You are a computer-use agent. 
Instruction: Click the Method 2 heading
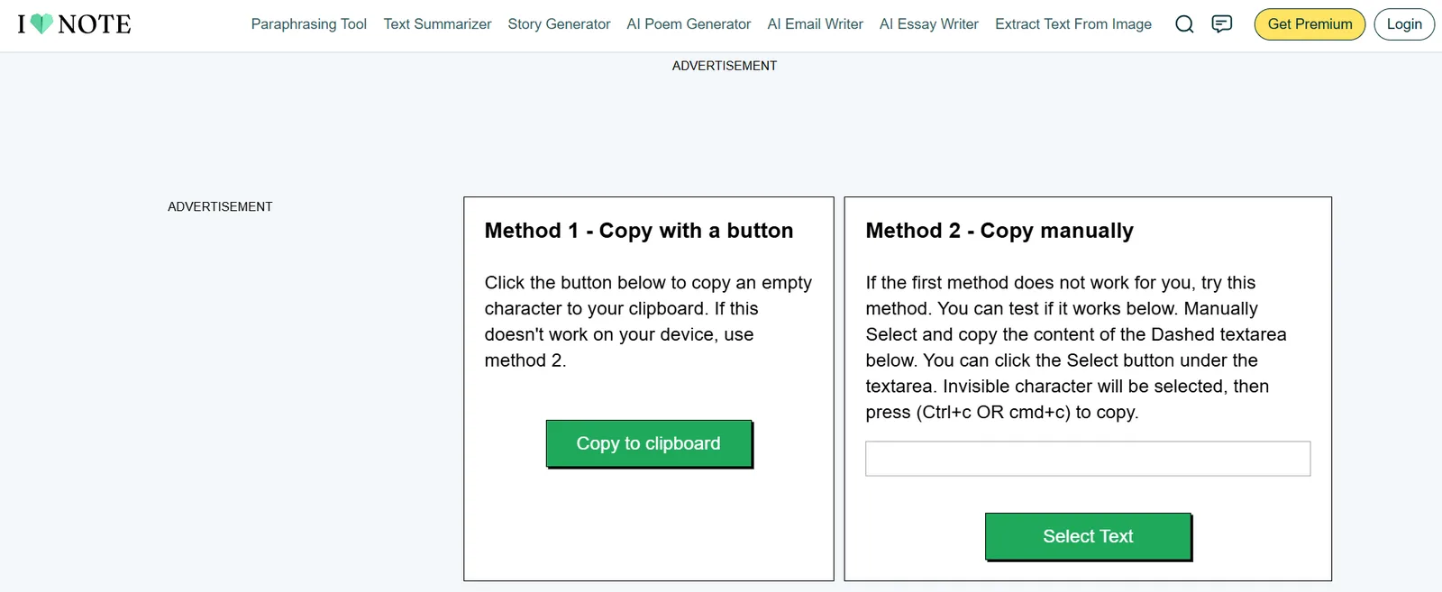point(999,231)
